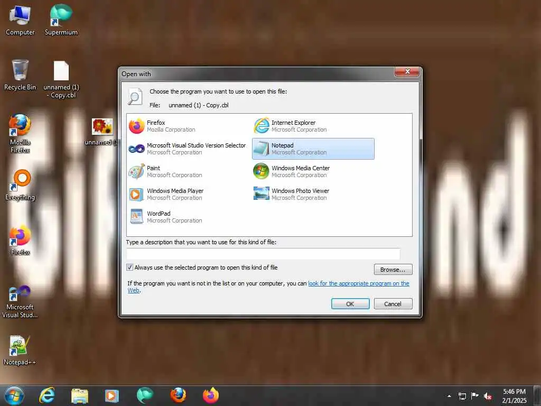Click the old Mozilla Firefox taskbar icon

pyautogui.click(x=178, y=395)
